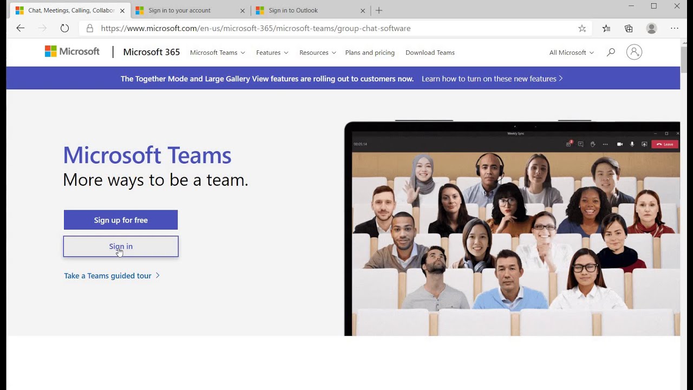Go back using the browser back arrow
The image size is (693, 390).
[21, 28]
